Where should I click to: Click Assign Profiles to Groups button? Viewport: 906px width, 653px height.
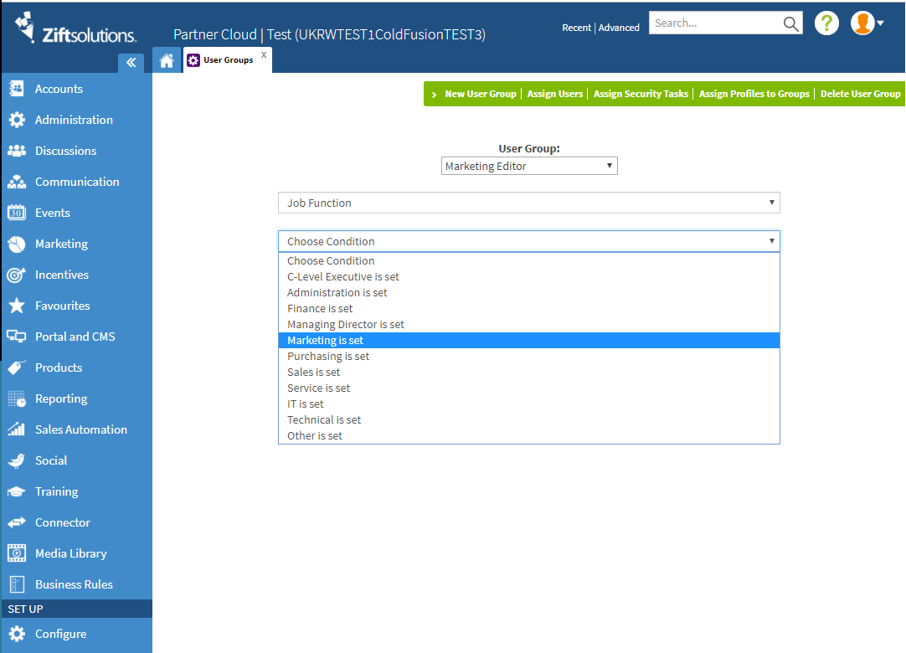click(x=754, y=94)
